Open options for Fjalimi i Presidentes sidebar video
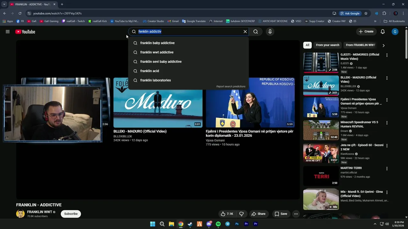The width and height of the screenshot is (408, 229). [387, 100]
